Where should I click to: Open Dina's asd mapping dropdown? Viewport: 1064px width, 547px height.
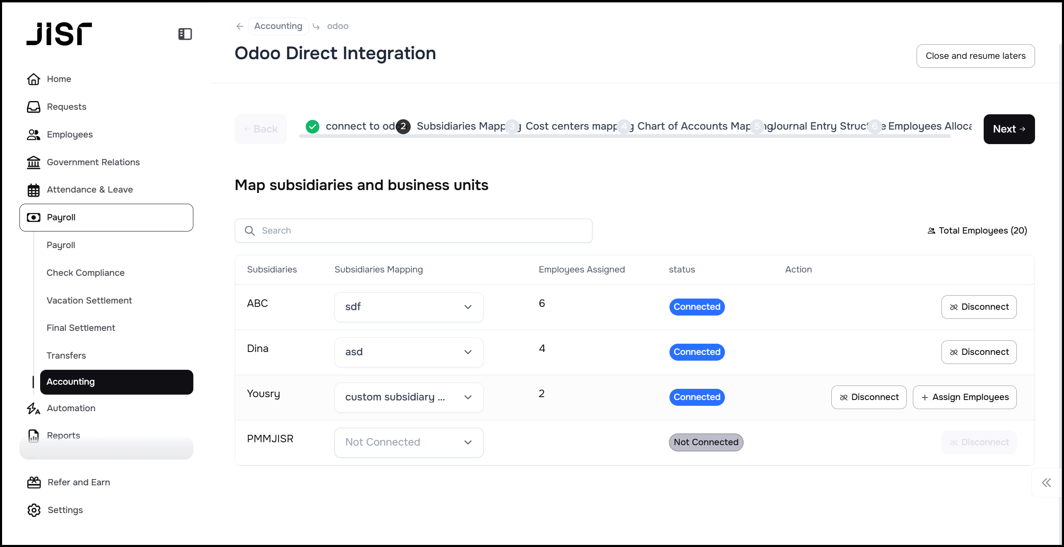pyautogui.click(x=409, y=352)
